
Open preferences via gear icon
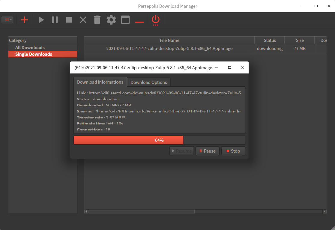click(x=111, y=20)
